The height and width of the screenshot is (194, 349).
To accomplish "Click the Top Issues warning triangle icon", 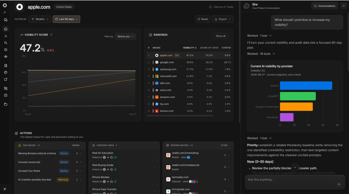I will (19, 145).
